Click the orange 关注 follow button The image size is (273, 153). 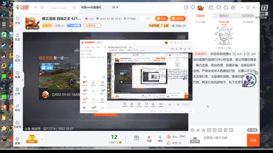click(161, 19)
